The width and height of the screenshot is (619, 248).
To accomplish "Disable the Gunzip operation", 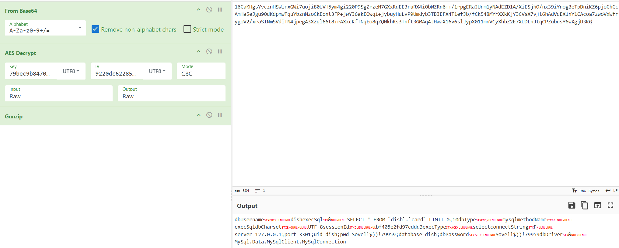I will click(209, 115).
